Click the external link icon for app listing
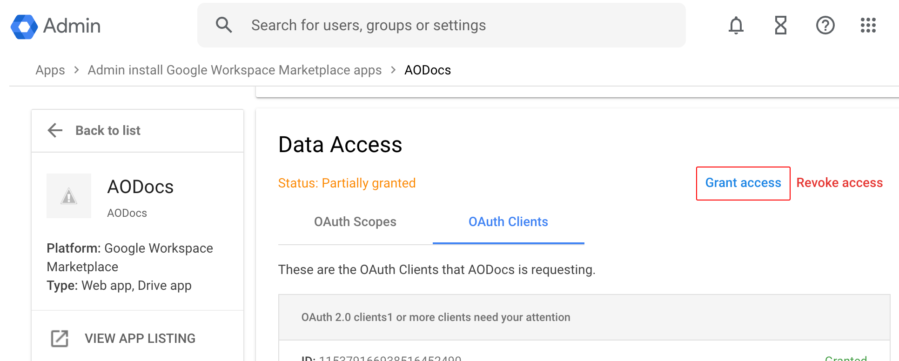The image size is (899, 361). tap(60, 338)
